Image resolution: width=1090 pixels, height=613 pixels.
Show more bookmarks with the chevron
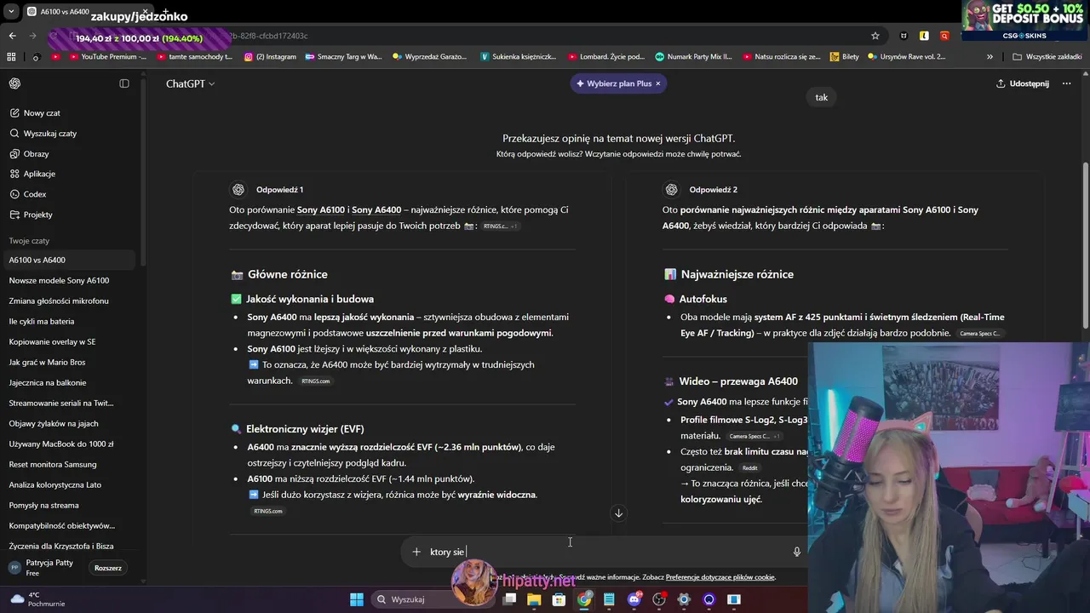(x=990, y=57)
